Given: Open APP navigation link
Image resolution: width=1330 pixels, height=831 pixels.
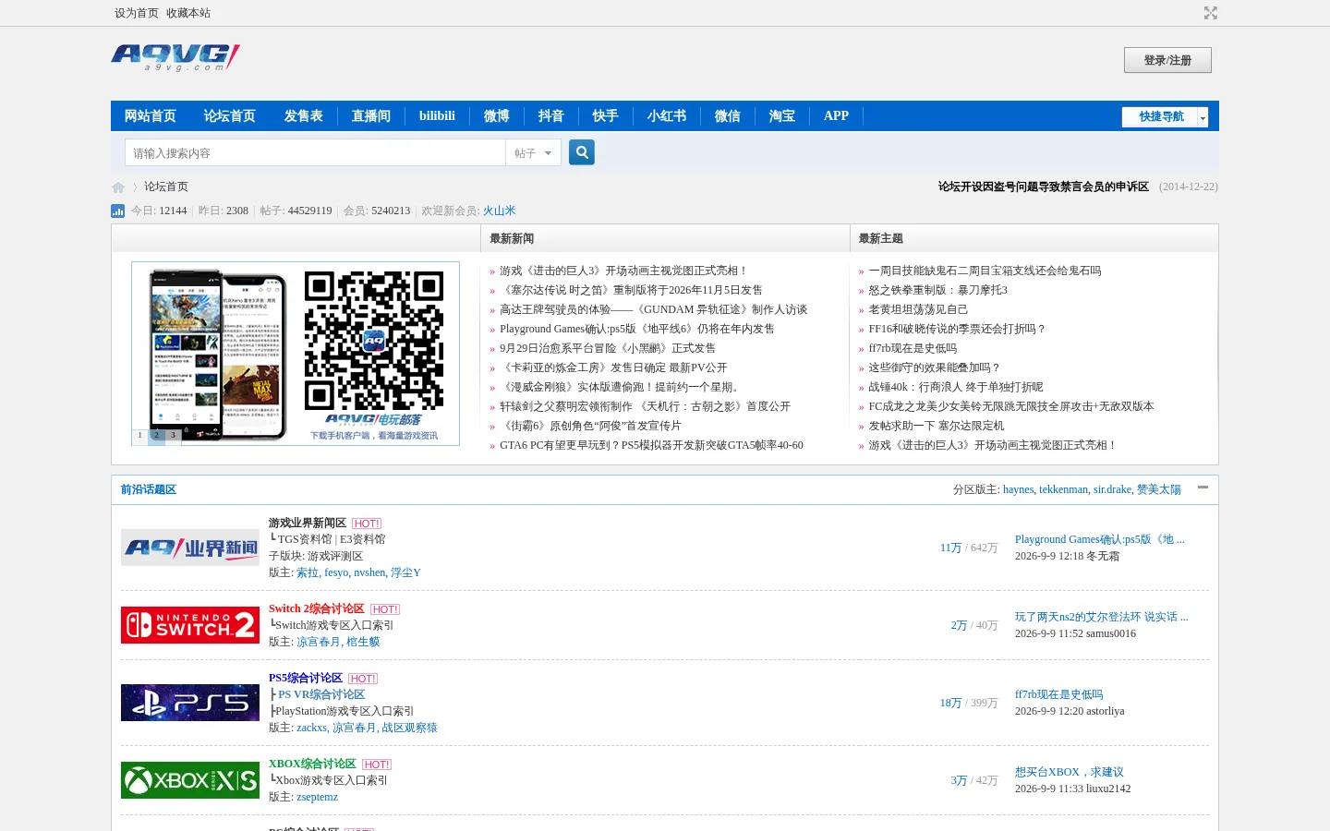Looking at the screenshot, I should (836, 116).
